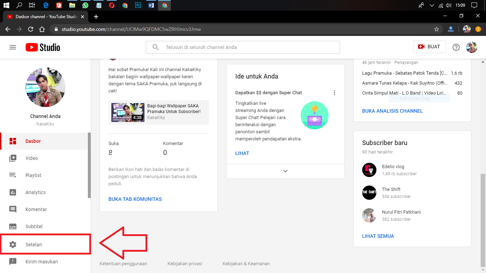The width and height of the screenshot is (486, 273).
Task: Click the Dasbor grid icon
Action: pyautogui.click(x=13, y=141)
